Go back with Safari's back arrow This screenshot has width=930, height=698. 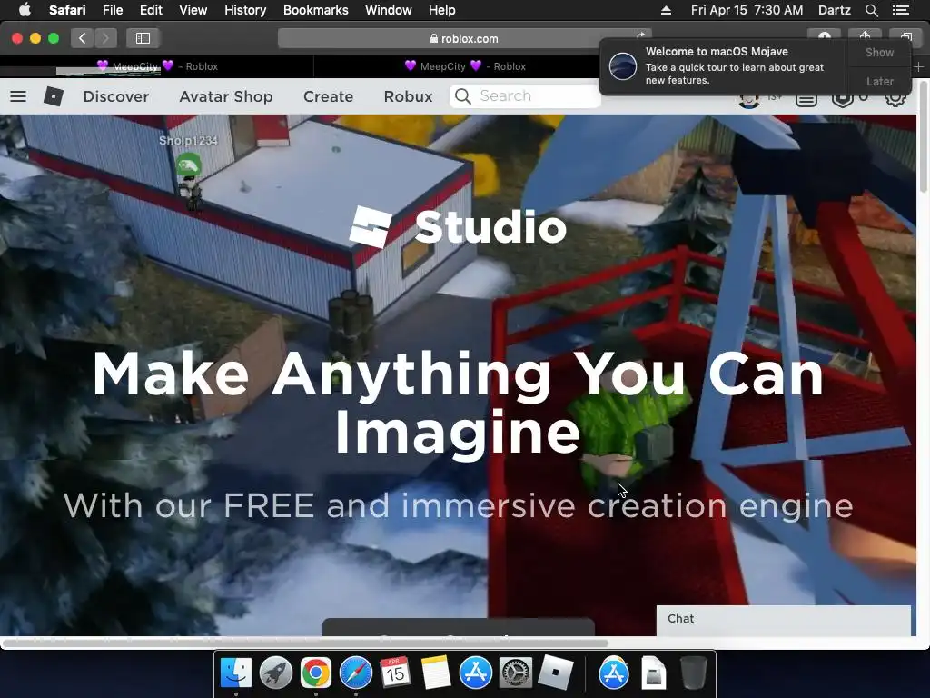83,38
